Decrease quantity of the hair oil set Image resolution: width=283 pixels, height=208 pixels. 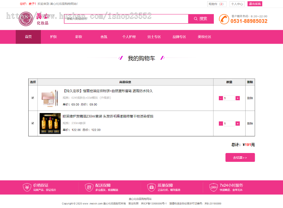click(x=221, y=123)
